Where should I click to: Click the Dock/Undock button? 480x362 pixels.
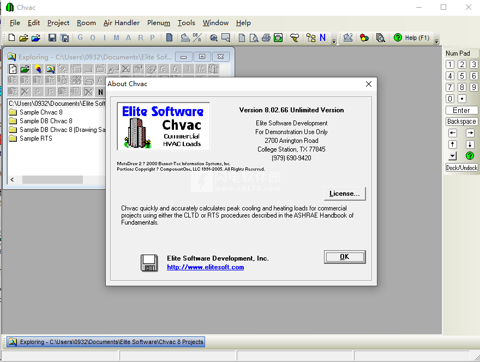(x=461, y=168)
